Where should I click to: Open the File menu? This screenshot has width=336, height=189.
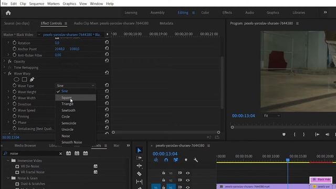[x=5, y=4]
